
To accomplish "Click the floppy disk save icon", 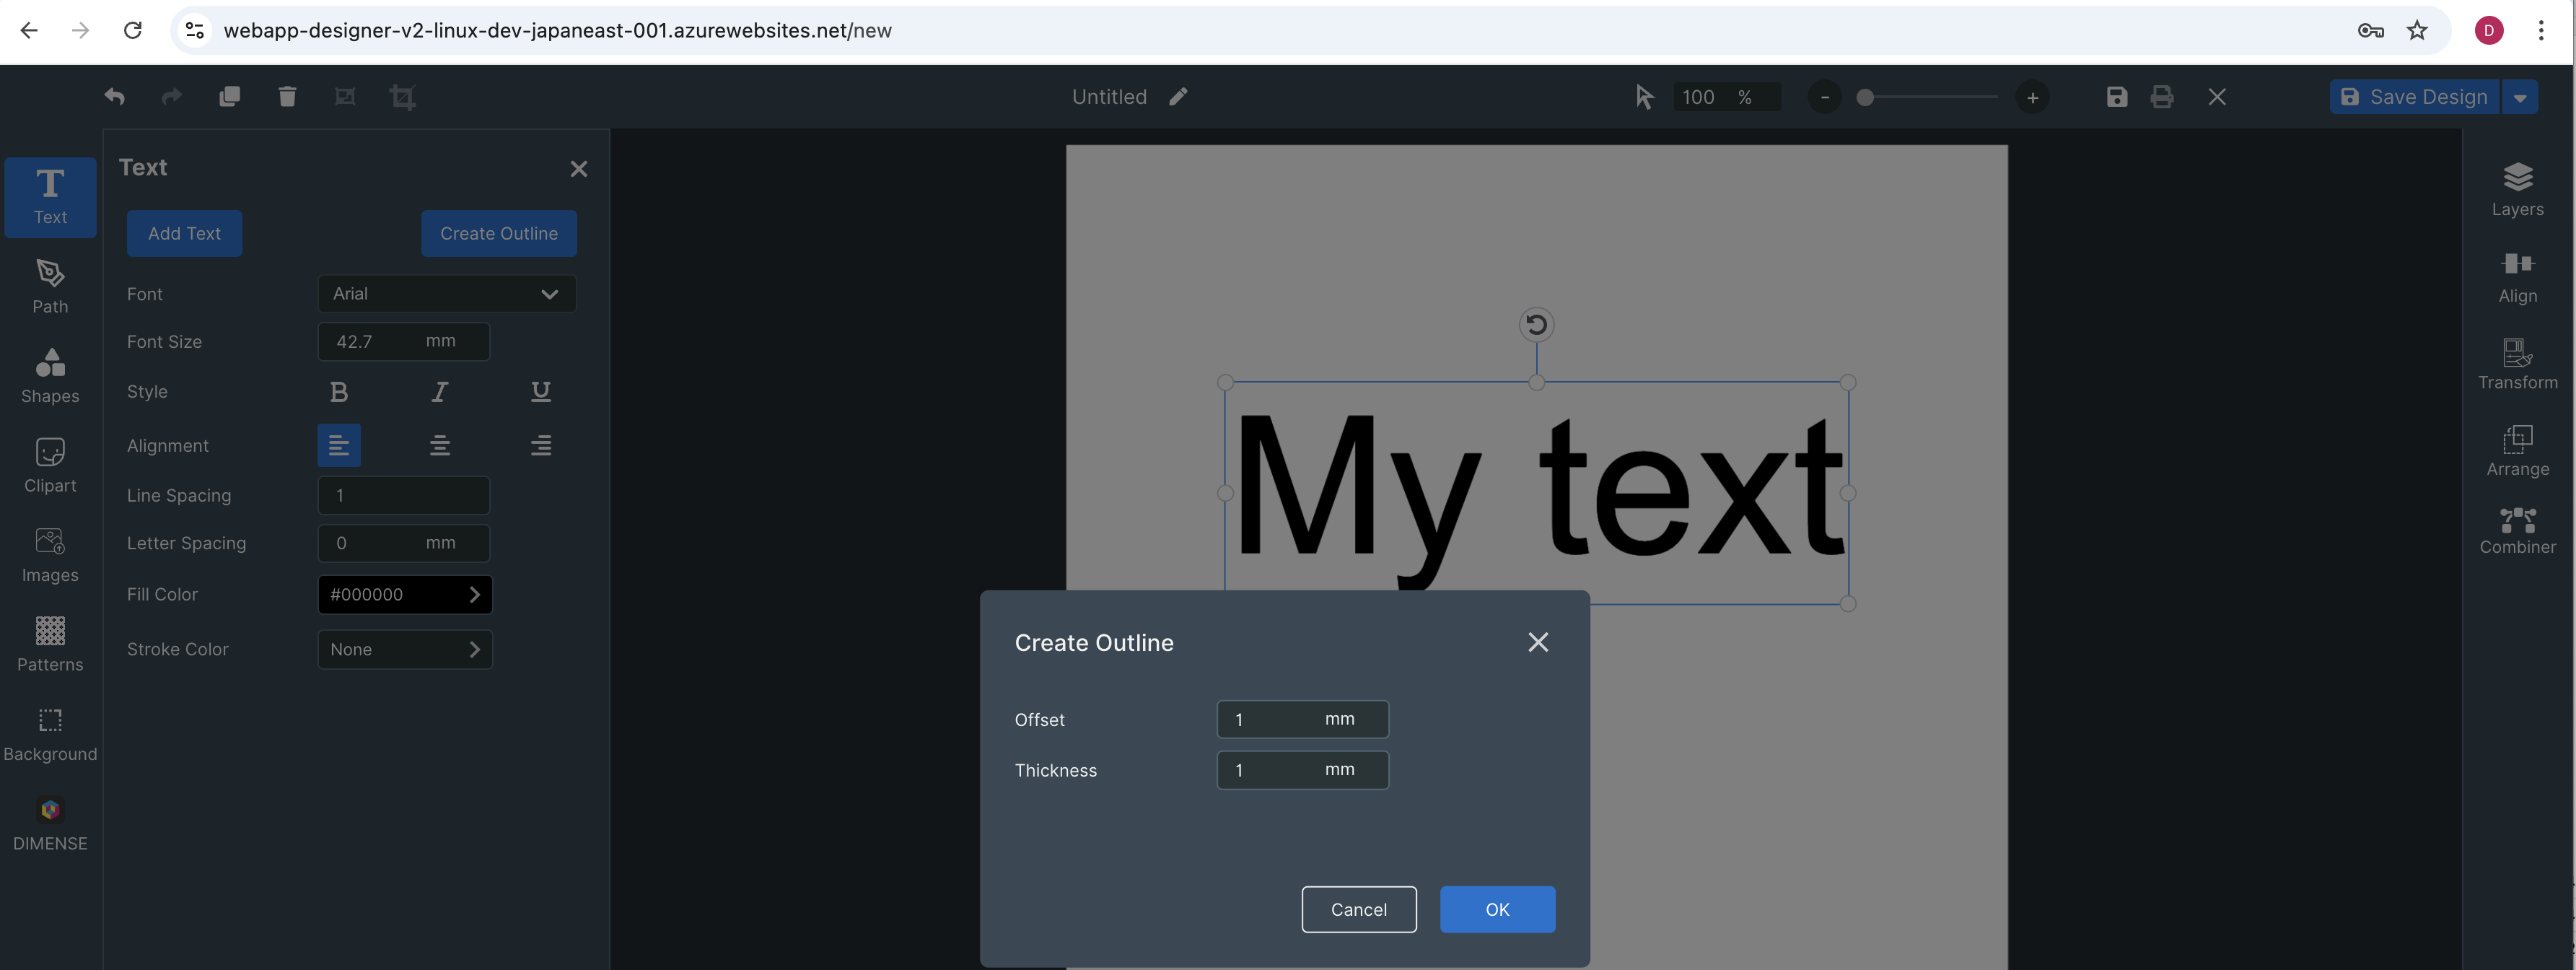I will point(2116,97).
